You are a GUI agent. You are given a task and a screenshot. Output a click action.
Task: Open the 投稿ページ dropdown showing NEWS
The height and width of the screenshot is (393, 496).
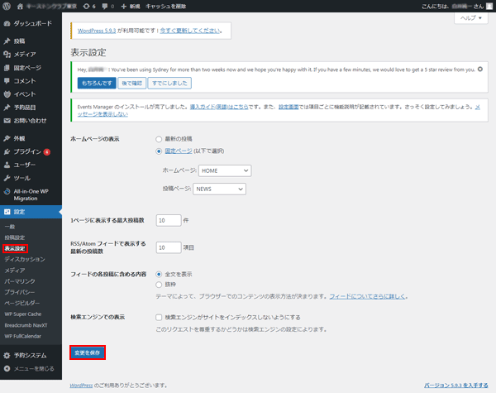[x=219, y=189]
